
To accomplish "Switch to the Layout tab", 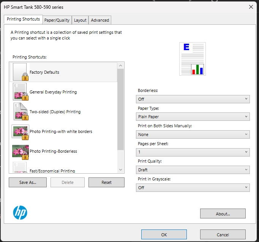I will click(80, 20).
